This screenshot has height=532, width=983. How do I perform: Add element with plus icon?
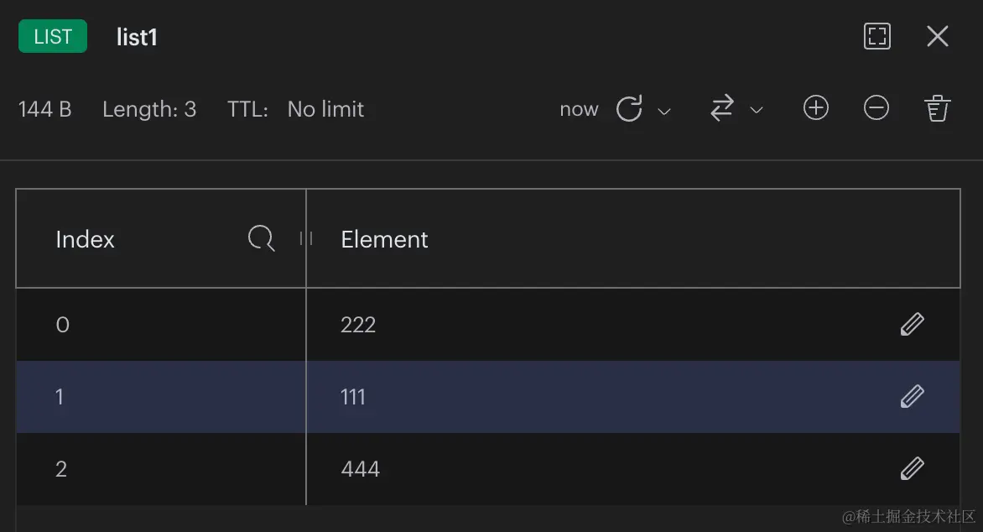click(x=815, y=108)
